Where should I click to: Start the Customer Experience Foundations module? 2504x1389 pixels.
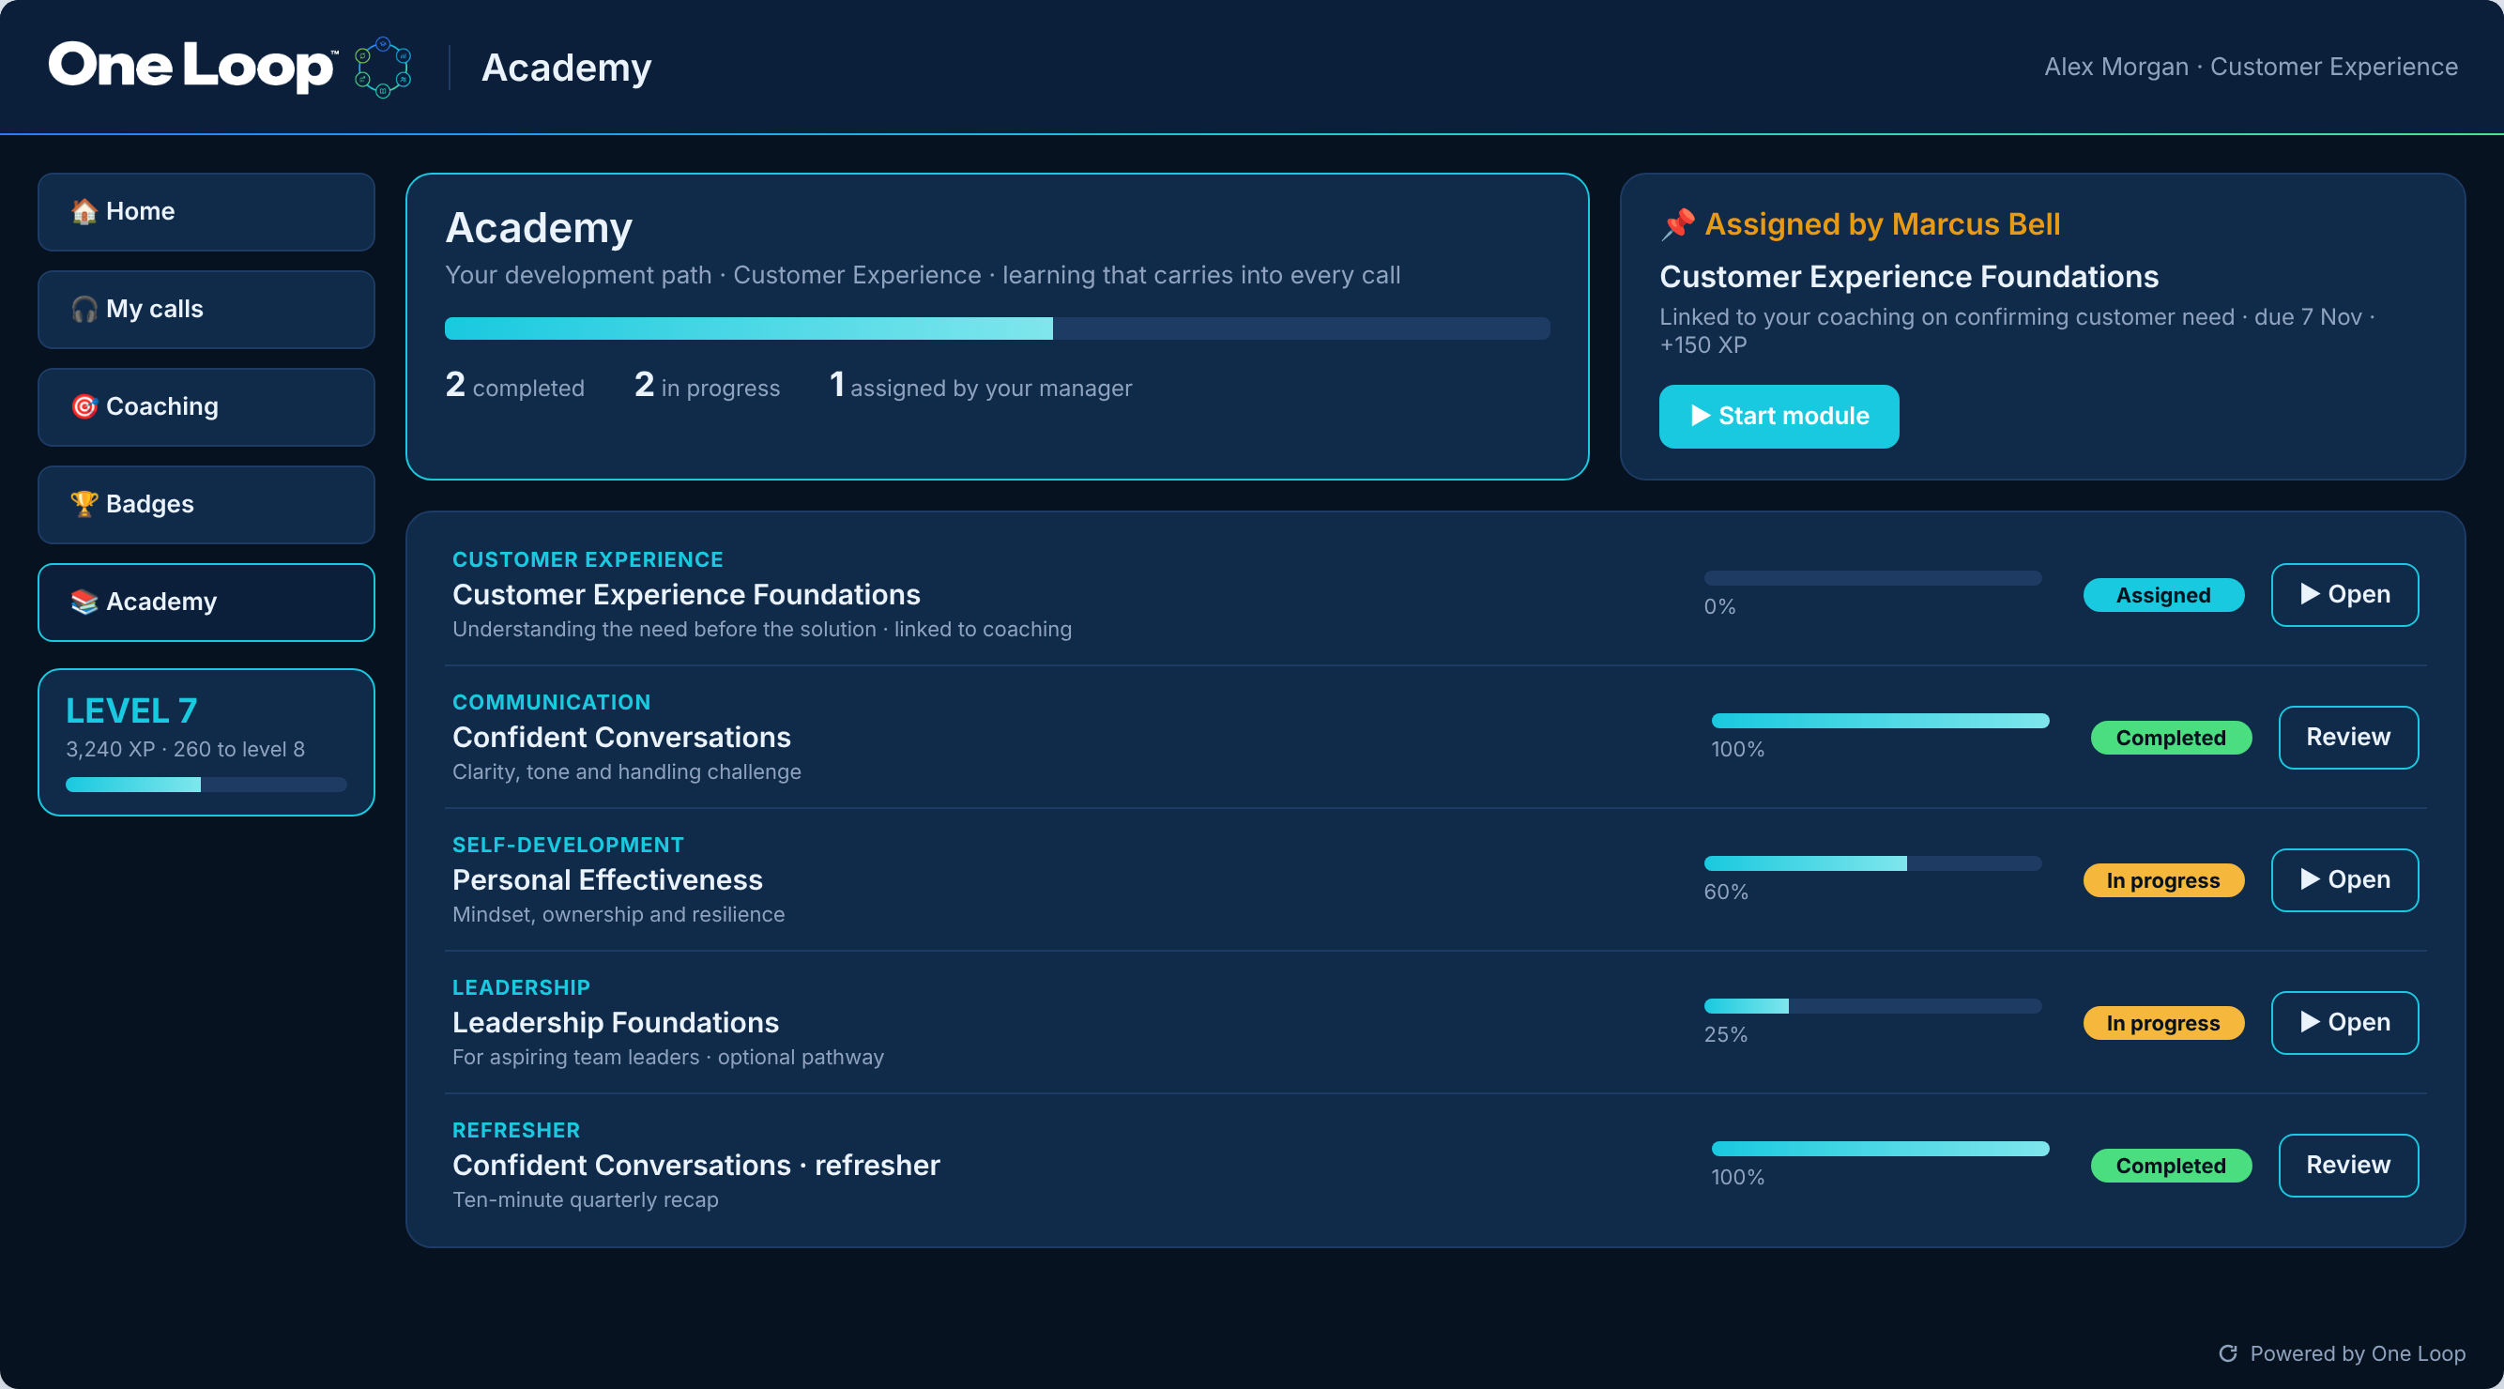pyautogui.click(x=1779, y=416)
